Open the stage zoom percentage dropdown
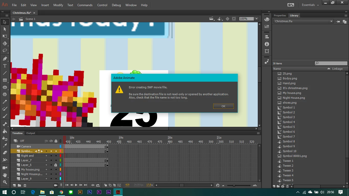This screenshot has width=349, height=196. [257, 19]
